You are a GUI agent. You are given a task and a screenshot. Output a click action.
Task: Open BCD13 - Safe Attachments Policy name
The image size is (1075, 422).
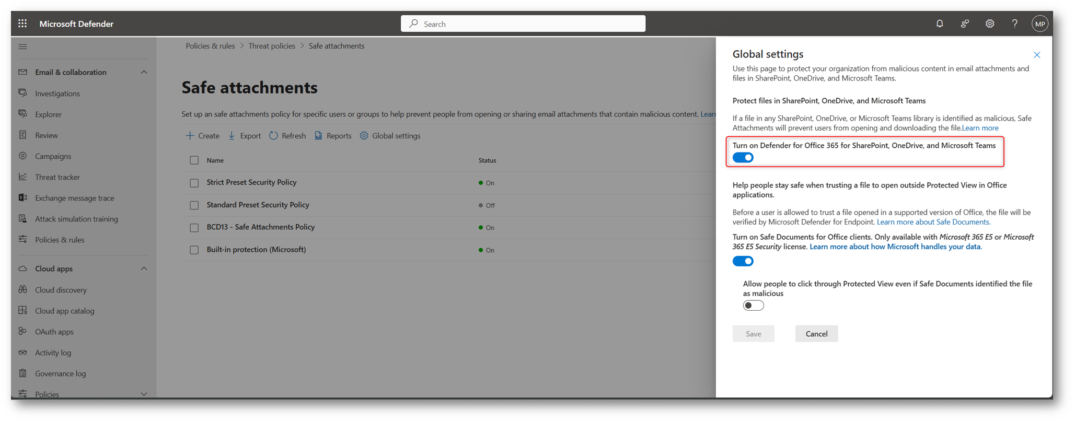[260, 227]
